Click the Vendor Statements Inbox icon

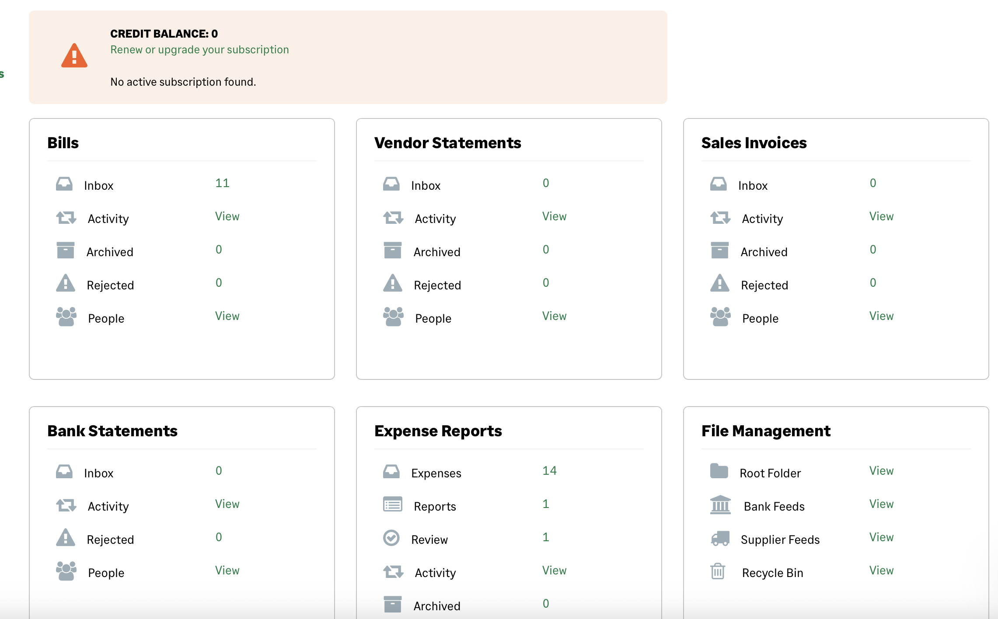(x=391, y=184)
